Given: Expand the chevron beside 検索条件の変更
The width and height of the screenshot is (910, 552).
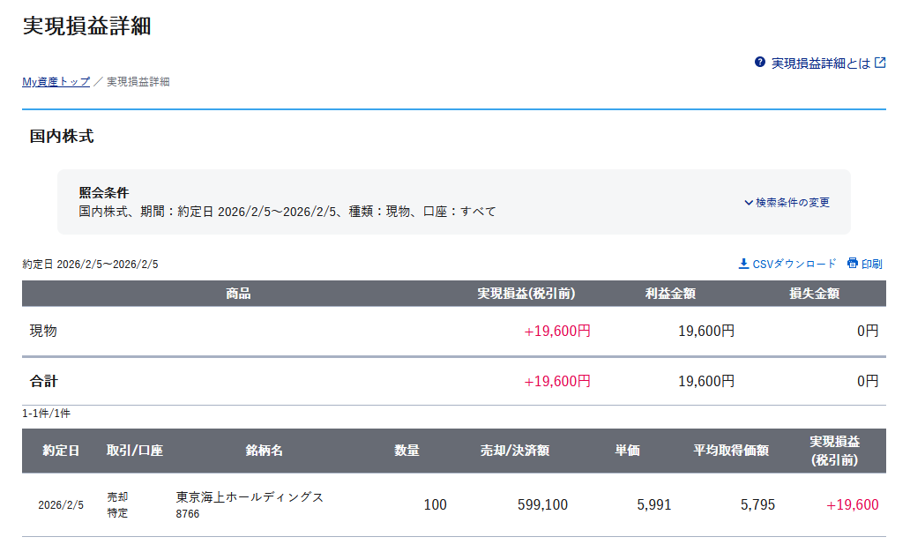Looking at the screenshot, I should tap(749, 203).
